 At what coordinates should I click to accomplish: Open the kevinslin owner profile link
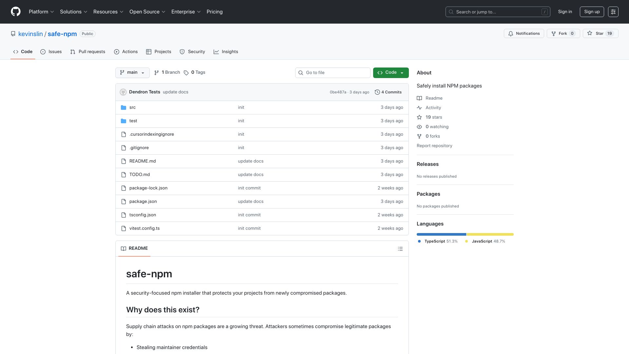pyautogui.click(x=30, y=34)
